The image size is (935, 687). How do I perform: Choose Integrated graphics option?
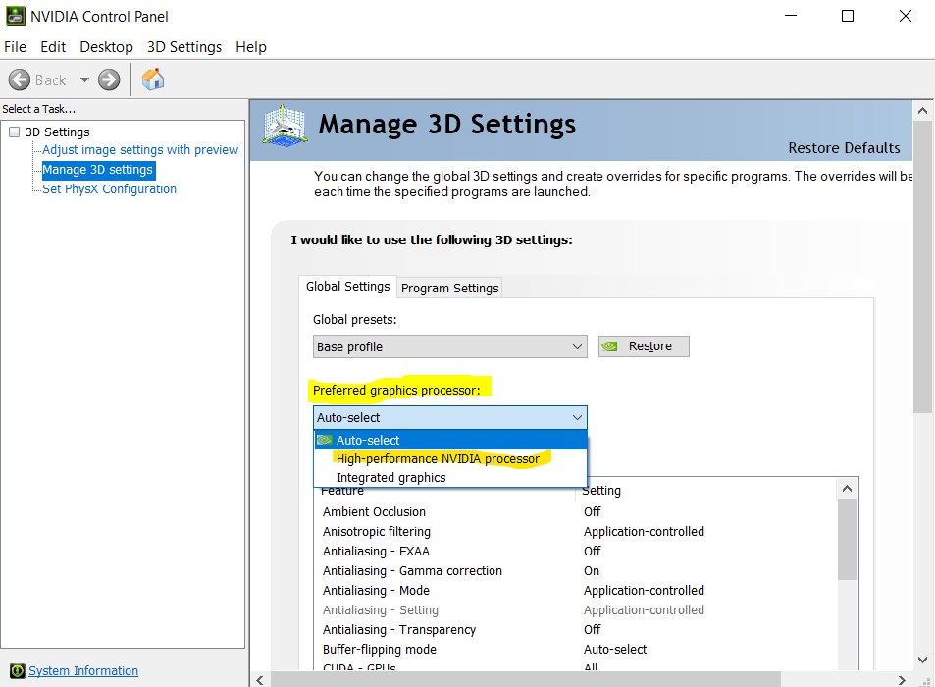450,478
